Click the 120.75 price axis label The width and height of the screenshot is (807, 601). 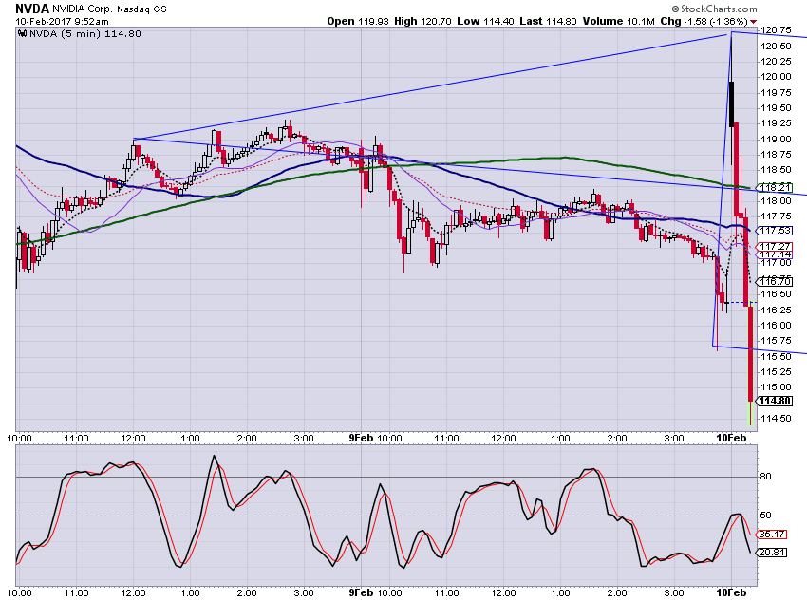point(776,30)
